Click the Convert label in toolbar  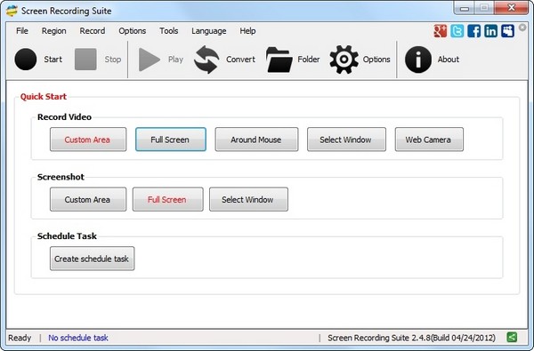click(x=240, y=60)
